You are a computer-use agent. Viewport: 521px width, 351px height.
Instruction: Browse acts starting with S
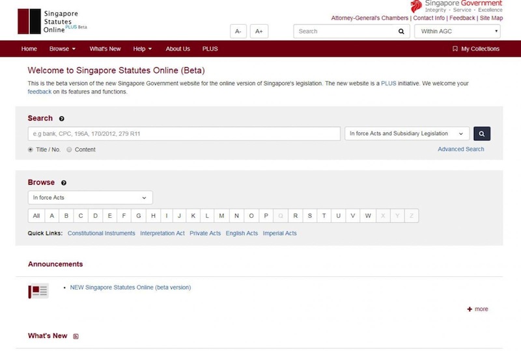310,216
